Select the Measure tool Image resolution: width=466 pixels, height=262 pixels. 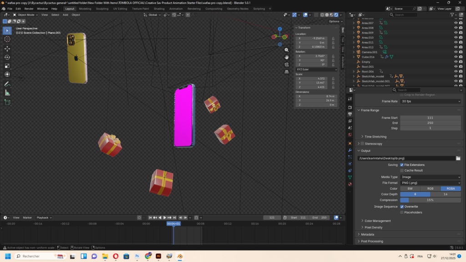click(x=7, y=93)
